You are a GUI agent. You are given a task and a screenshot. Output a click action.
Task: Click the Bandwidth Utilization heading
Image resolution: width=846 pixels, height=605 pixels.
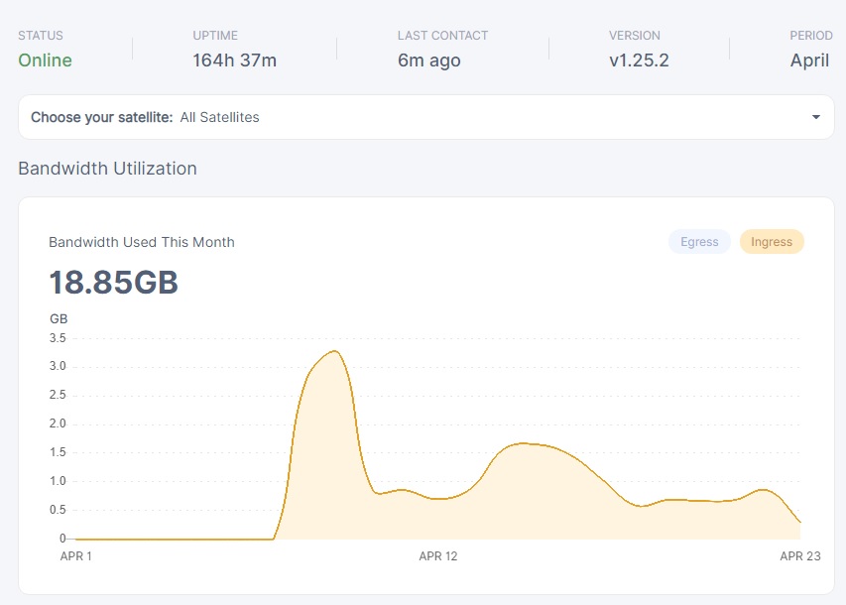tap(107, 169)
